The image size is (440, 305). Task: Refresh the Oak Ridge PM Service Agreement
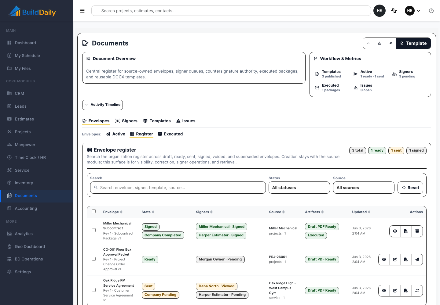tap(417, 291)
